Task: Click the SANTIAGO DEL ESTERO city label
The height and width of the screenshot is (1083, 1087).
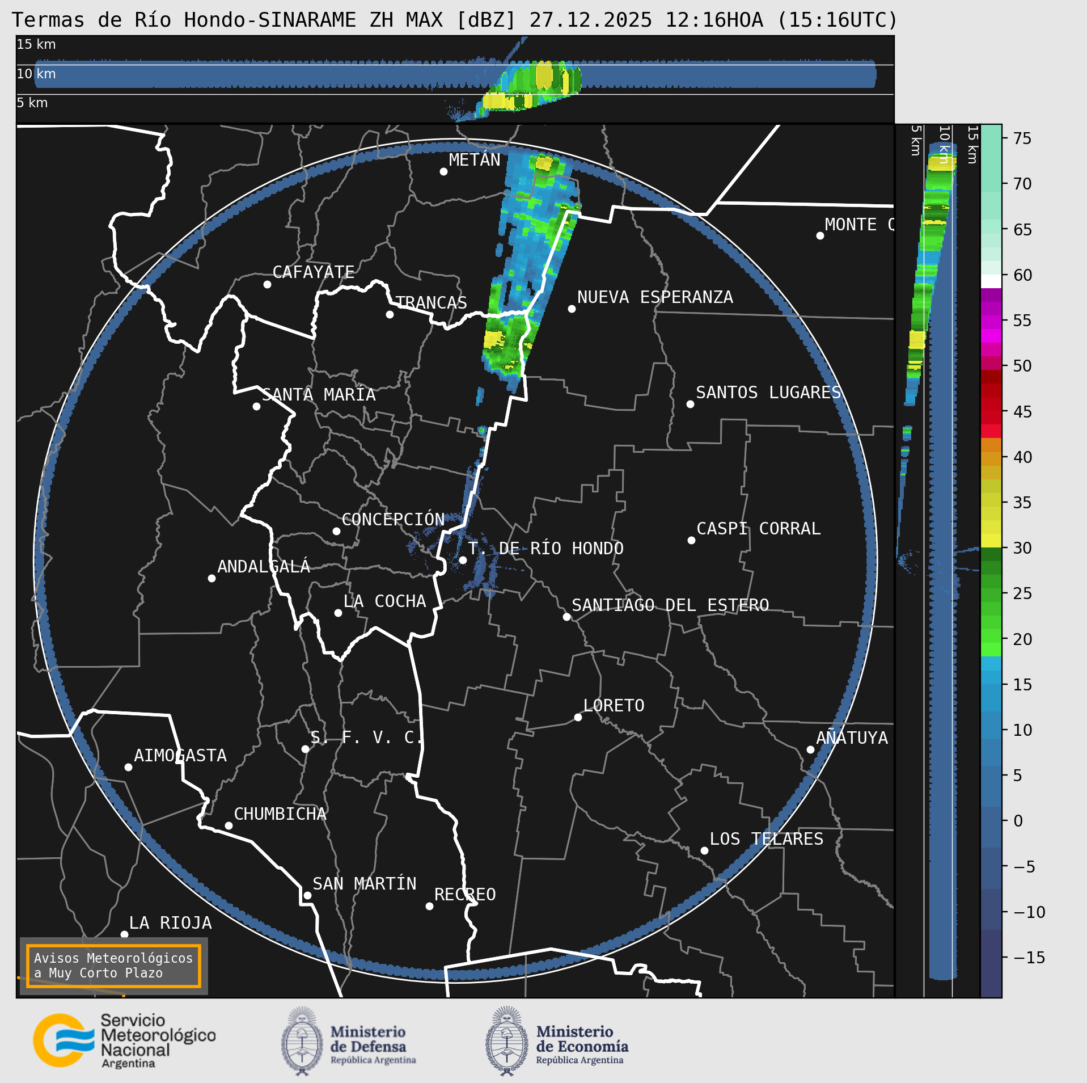Action: coord(670,605)
